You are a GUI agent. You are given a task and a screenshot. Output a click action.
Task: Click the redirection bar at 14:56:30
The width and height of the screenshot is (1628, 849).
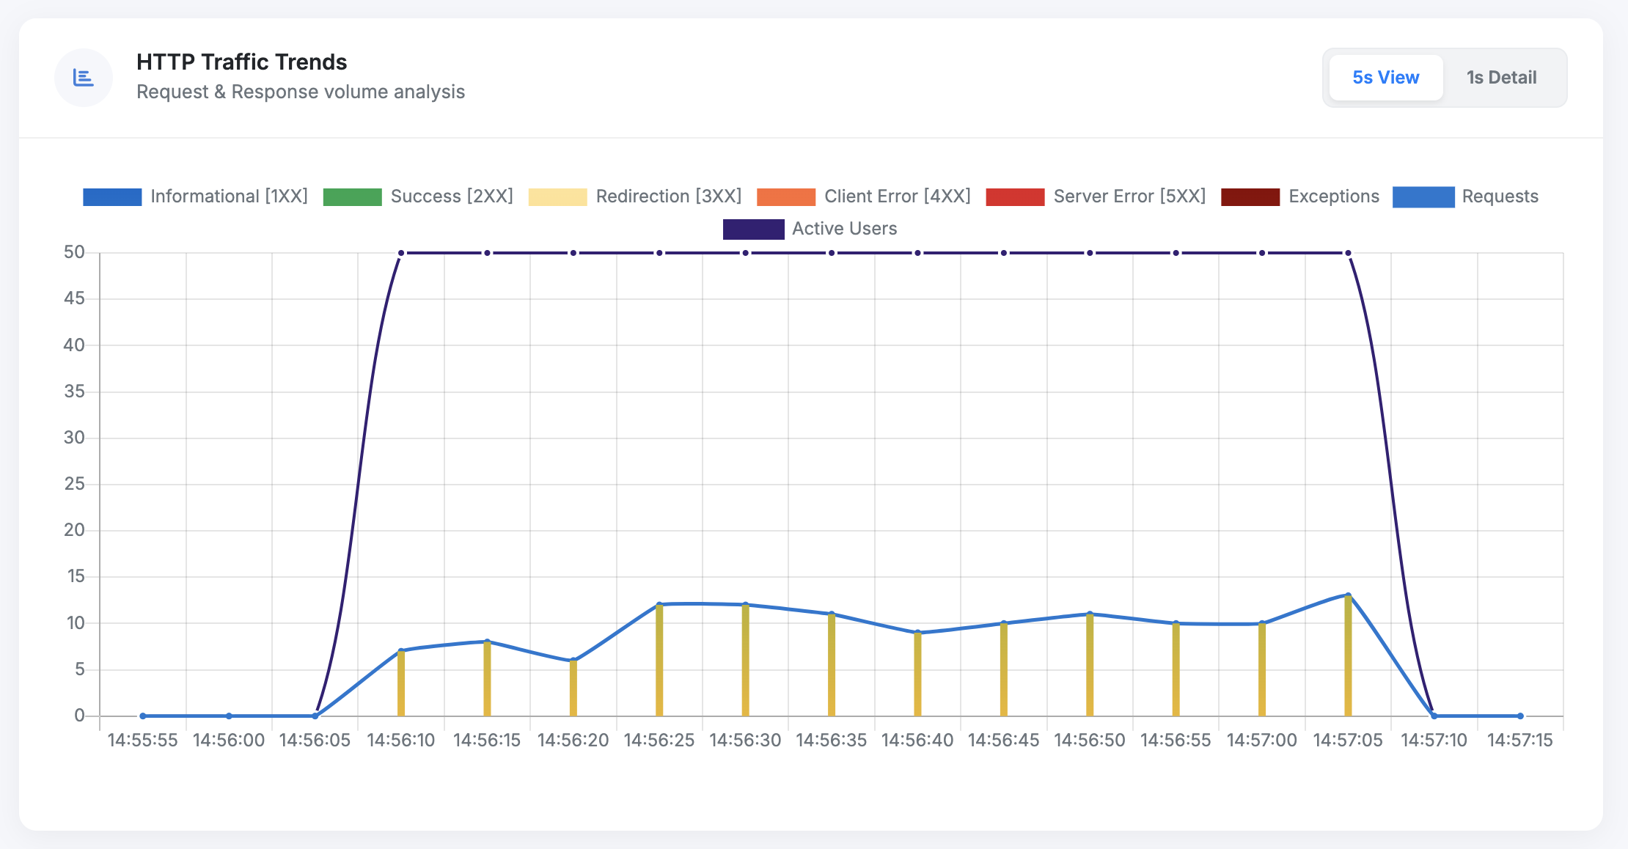(746, 661)
